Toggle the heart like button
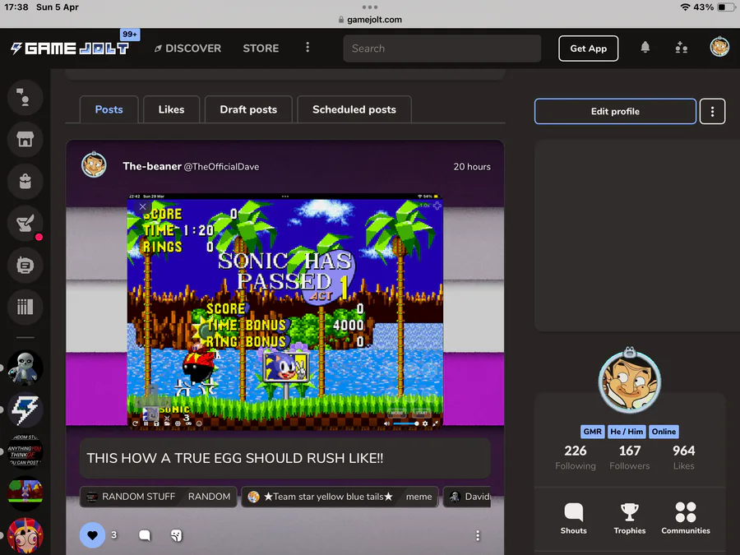This screenshot has width=740, height=555. 92,535
